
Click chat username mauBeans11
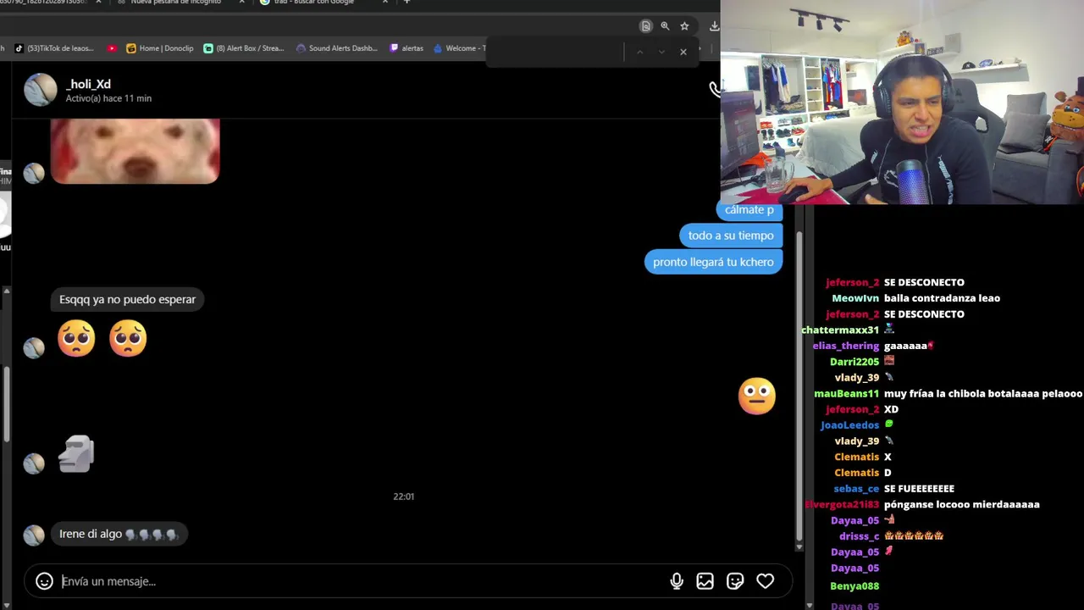(x=847, y=393)
